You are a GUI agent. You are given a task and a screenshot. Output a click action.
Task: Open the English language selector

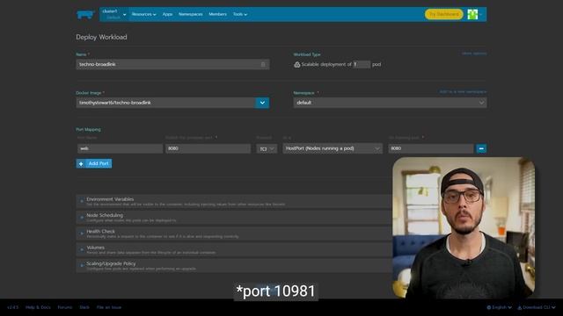click(499, 307)
